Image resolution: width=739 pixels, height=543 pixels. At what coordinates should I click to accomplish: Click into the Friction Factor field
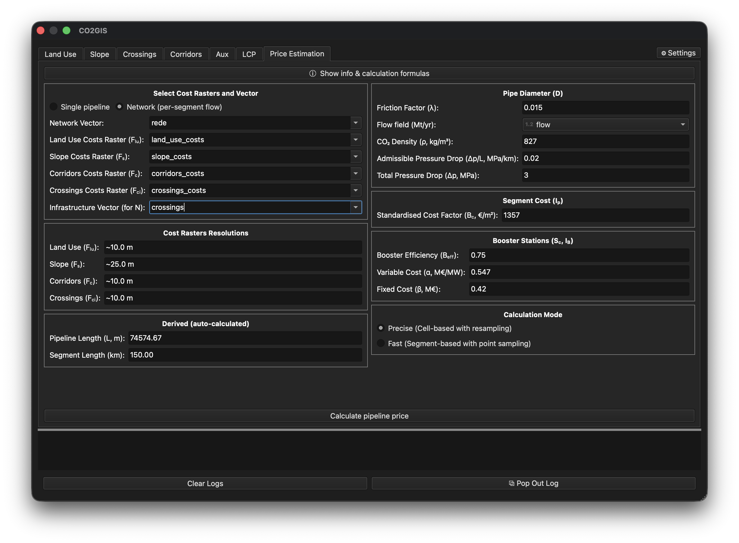coord(605,108)
